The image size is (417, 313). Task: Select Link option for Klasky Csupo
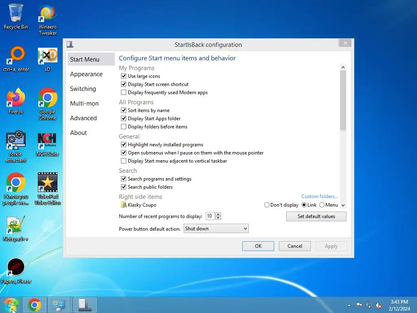304,205
